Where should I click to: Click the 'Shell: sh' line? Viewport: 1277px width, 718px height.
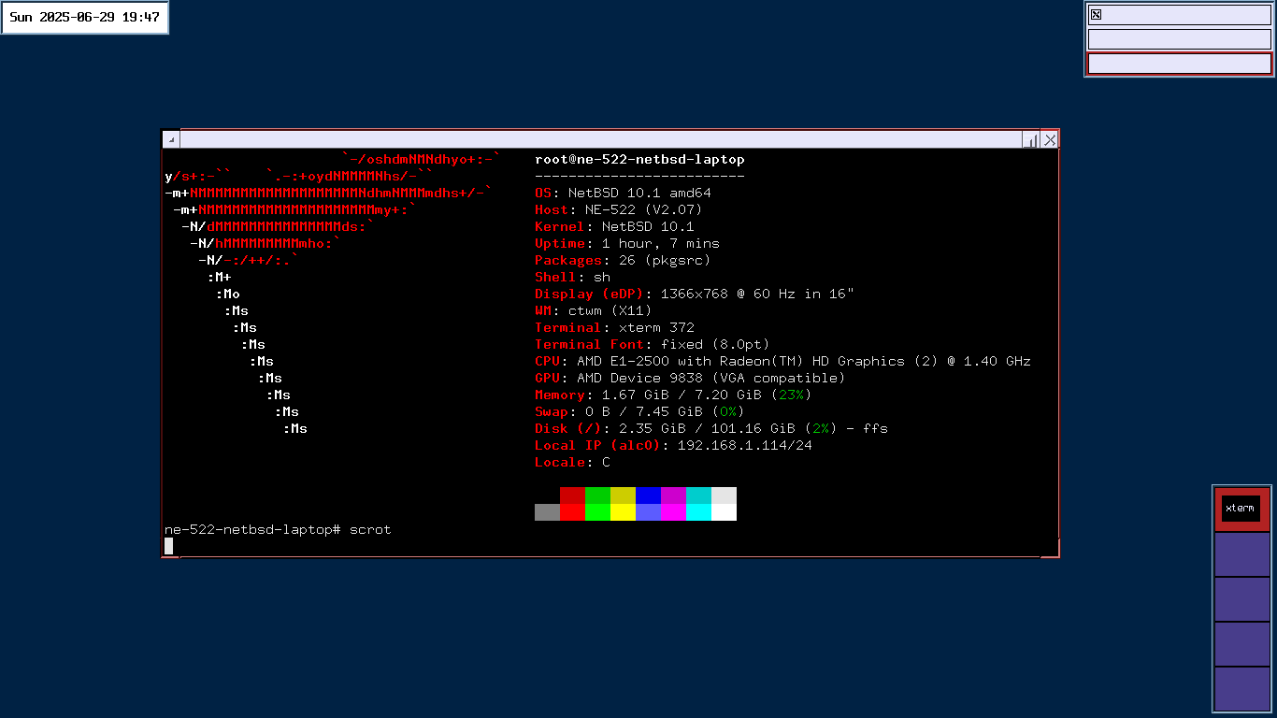click(572, 278)
